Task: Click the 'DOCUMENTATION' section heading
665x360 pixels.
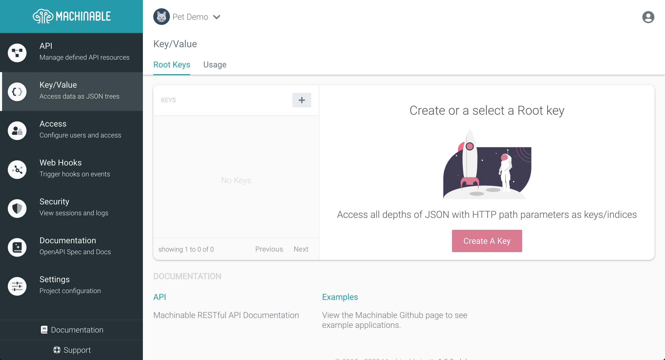Action: coord(187,276)
